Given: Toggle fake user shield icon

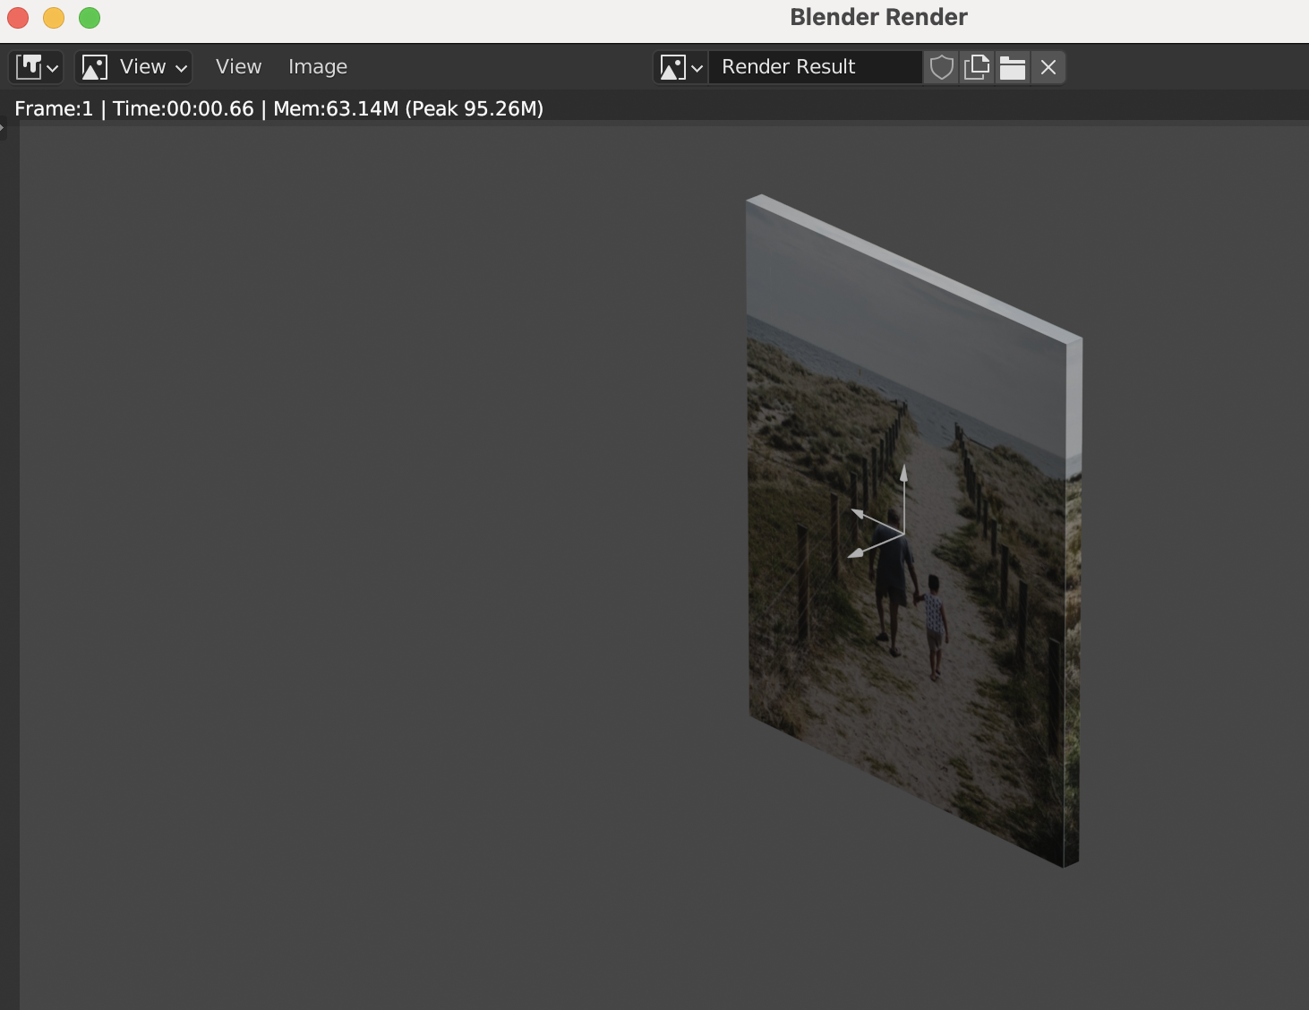Looking at the screenshot, I should point(941,67).
